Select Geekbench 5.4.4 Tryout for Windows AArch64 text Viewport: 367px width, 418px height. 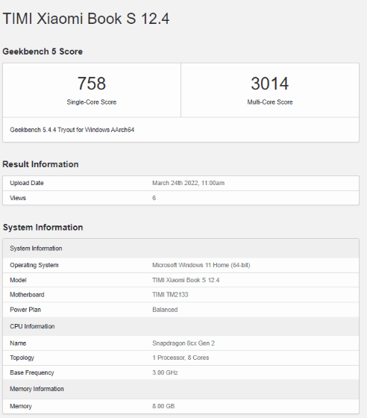pos(72,130)
